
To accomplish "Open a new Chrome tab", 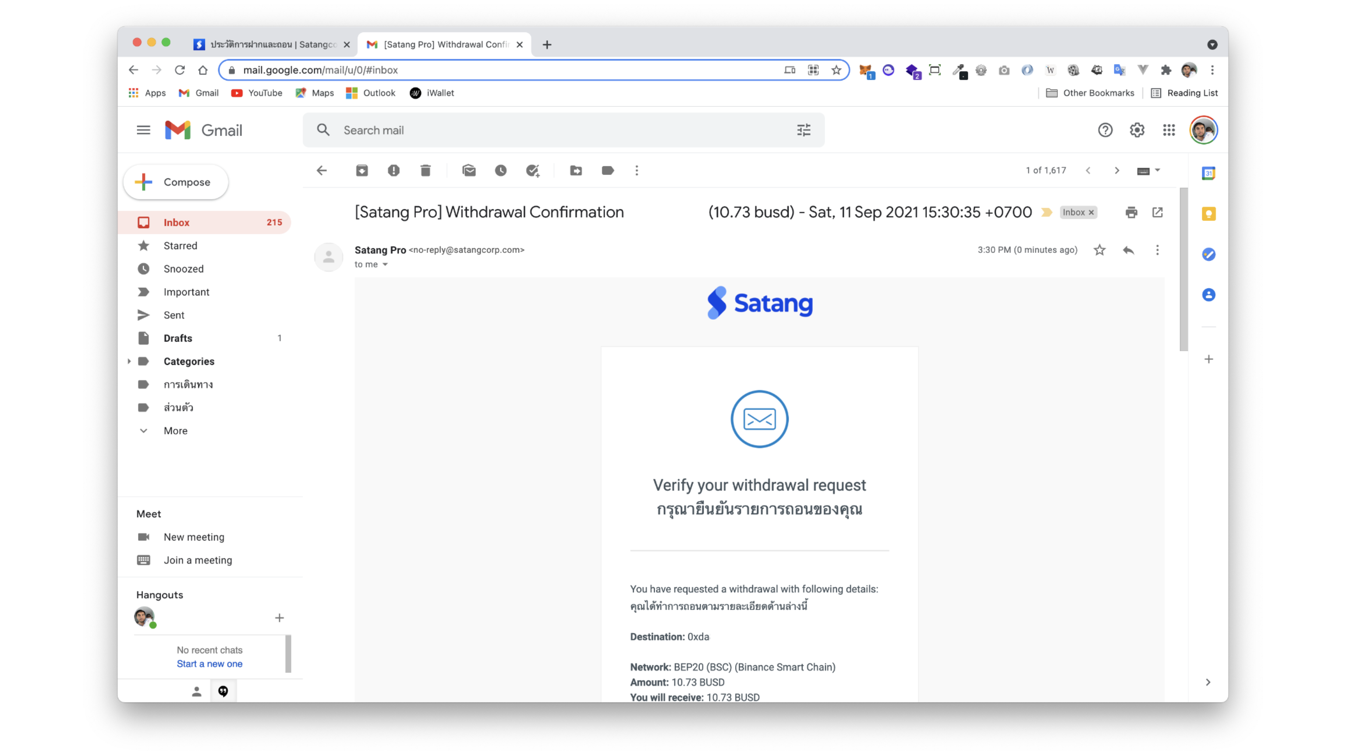I will tap(547, 45).
